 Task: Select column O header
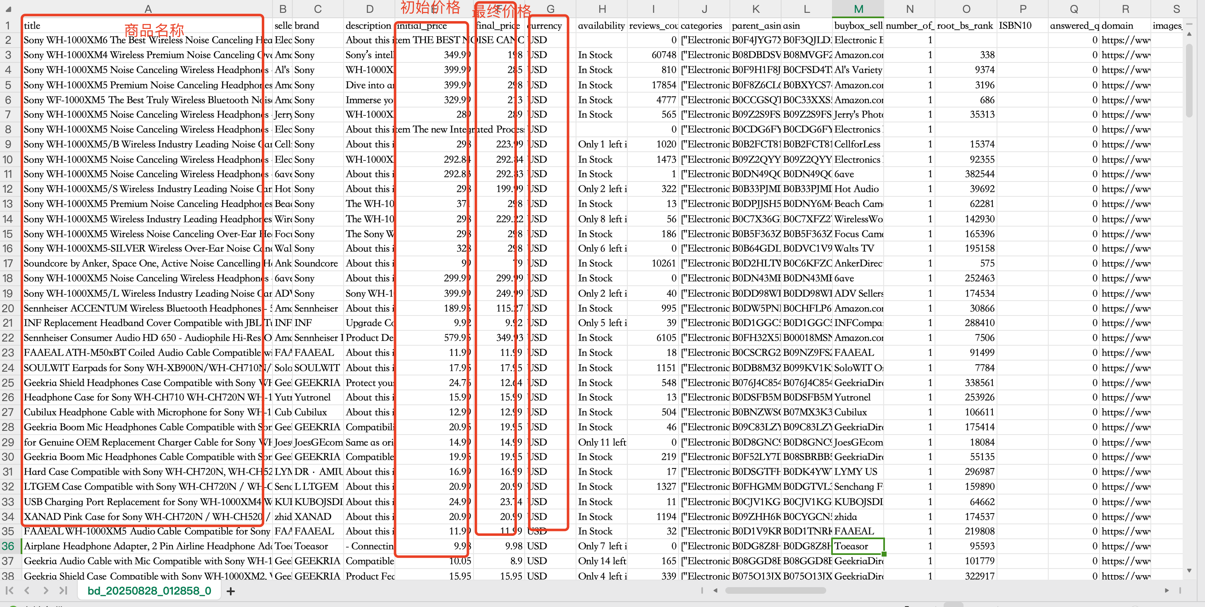pyautogui.click(x=966, y=9)
